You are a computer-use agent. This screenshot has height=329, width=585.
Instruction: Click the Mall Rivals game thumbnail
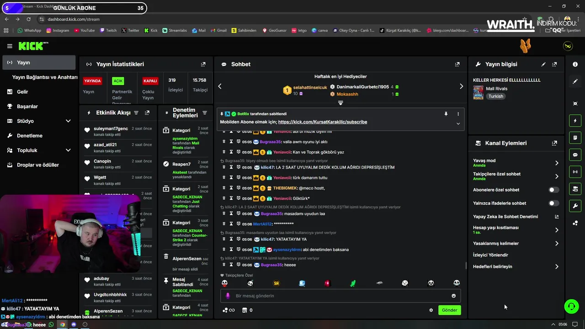(478, 92)
